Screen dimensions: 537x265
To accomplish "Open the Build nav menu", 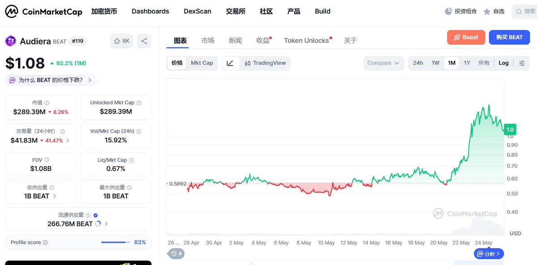I will click(322, 11).
